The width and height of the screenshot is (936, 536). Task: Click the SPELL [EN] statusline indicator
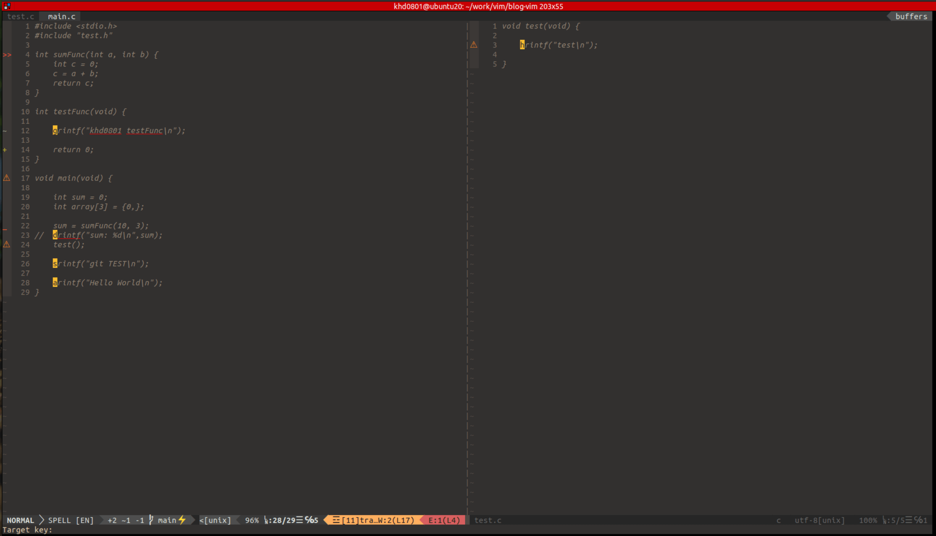tap(71, 520)
